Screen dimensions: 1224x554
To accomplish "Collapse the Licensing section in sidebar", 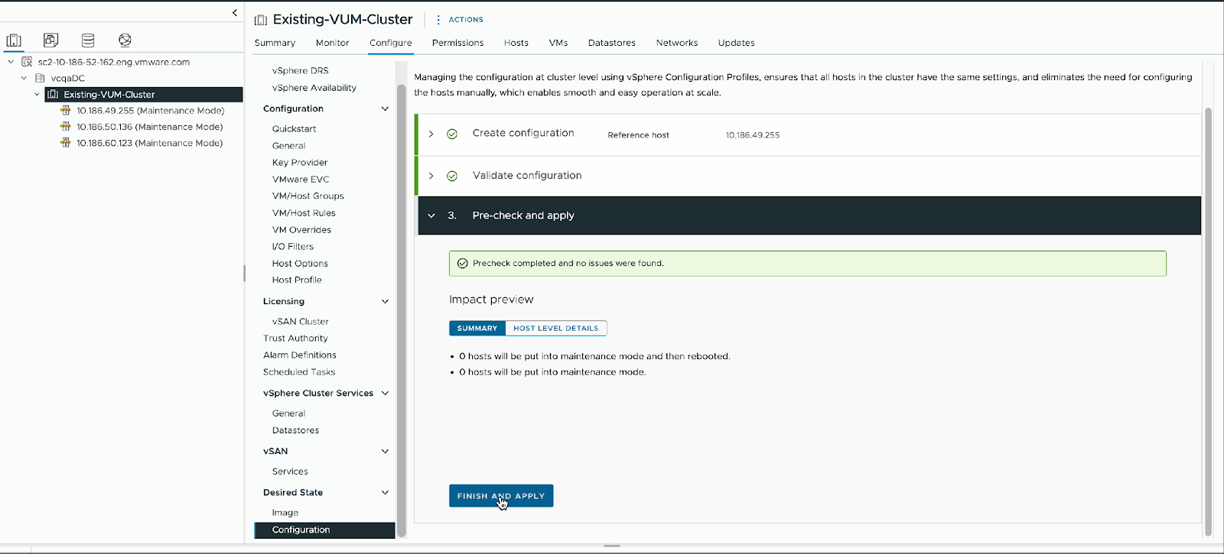I will [385, 301].
